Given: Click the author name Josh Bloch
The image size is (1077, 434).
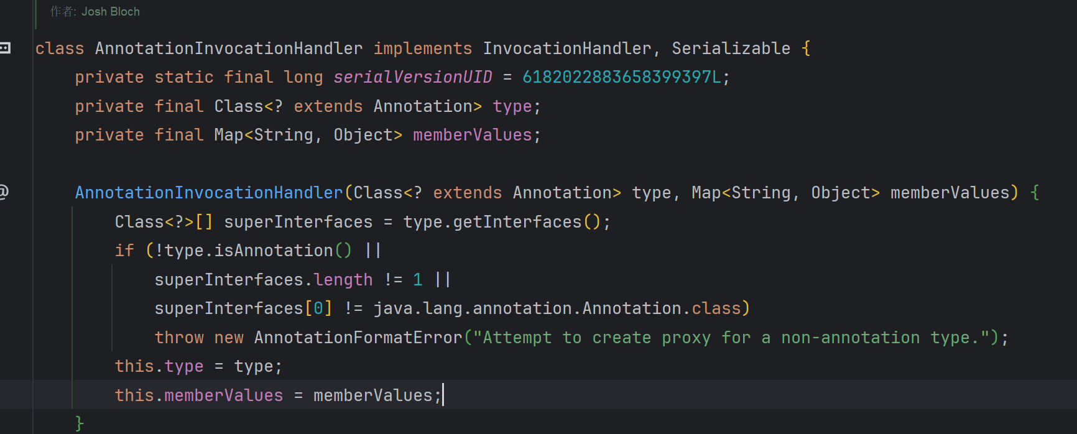Looking at the screenshot, I should (x=110, y=12).
